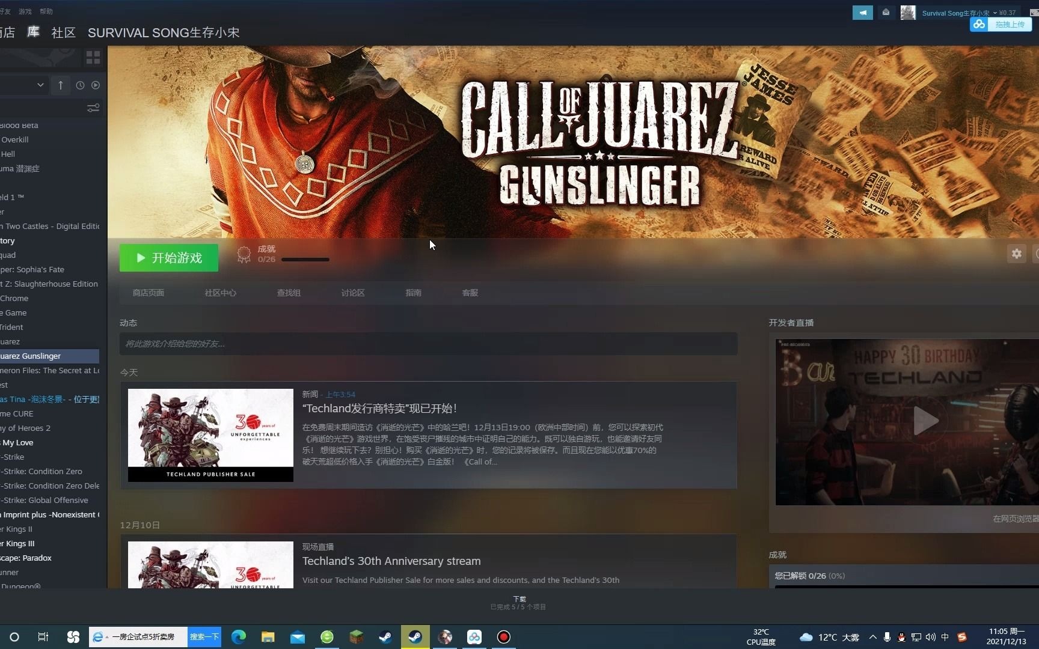Start the game with 开始游戏
The height and width of the screenshot is (649, 1039).
169,258
